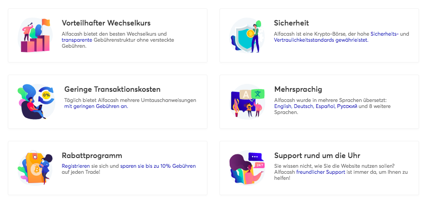Open 'Vertraulichkeitsstandards gewährleistet' link
Image resolution: width=426 pixels, height=203 pixels.
pos(321,40)
